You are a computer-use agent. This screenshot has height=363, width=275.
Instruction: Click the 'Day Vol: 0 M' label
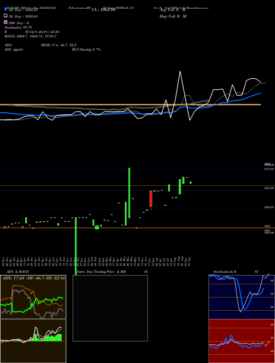tap(173, 16)
